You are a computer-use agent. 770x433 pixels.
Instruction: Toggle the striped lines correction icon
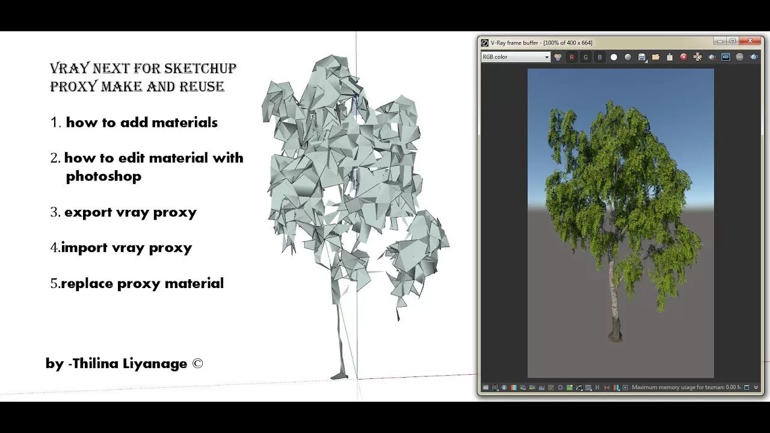(x=550, y=387)
